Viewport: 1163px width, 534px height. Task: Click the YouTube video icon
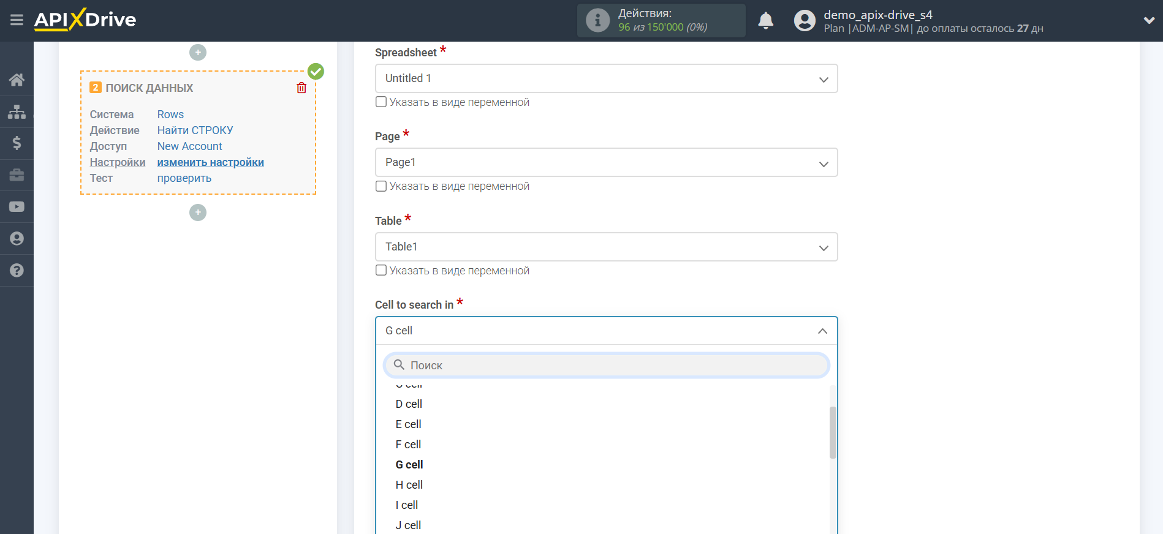pos(17,207)
